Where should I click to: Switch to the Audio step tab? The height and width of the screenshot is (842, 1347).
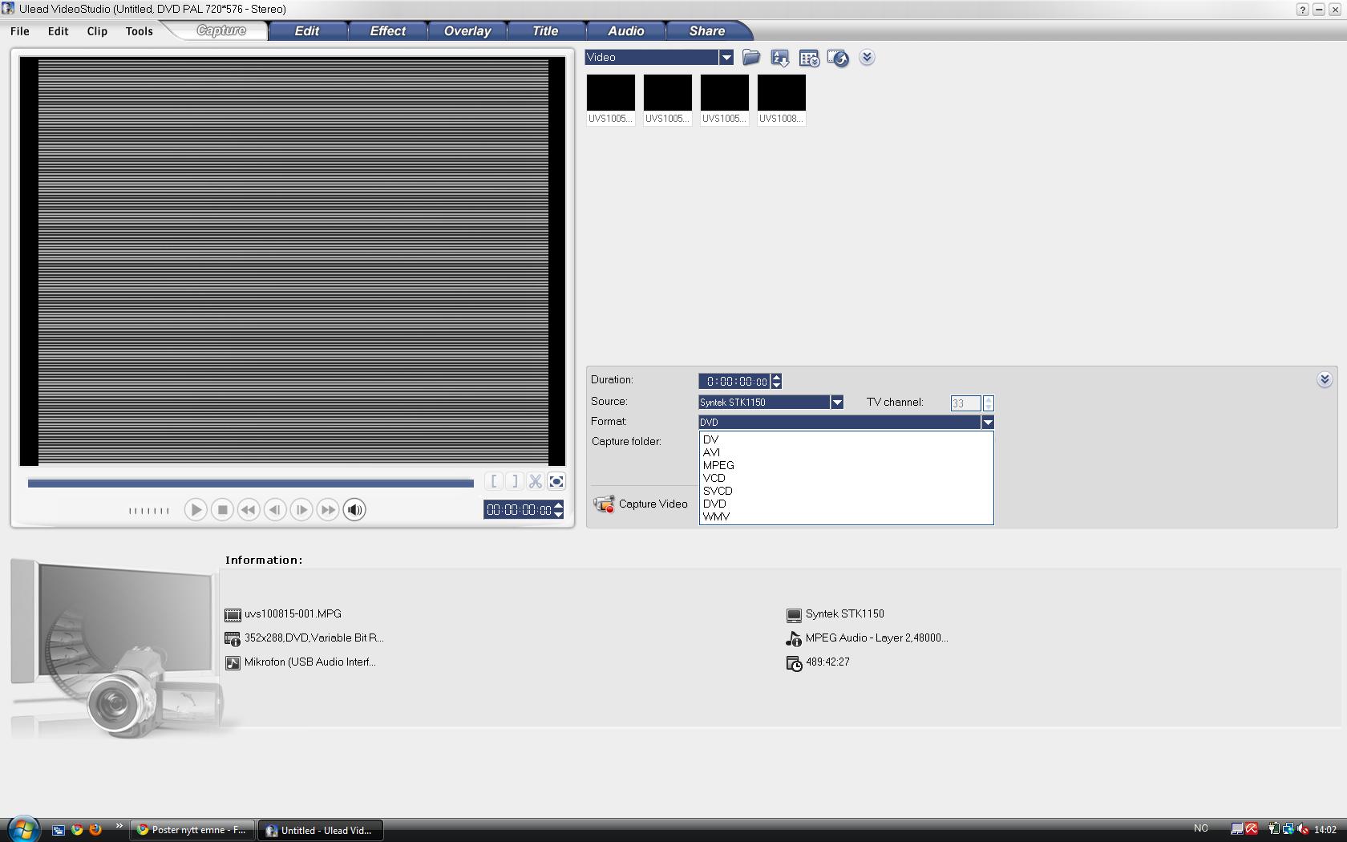pos(625,30)
